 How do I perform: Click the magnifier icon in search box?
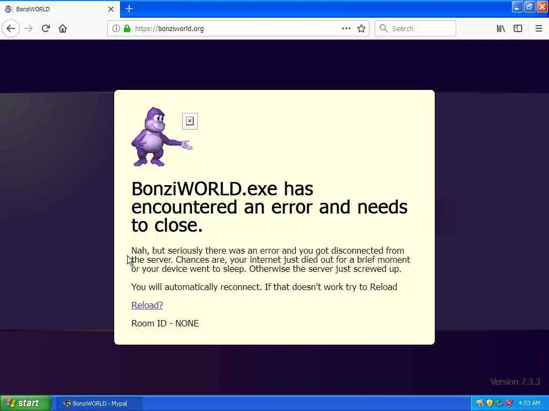click(384, 28)
